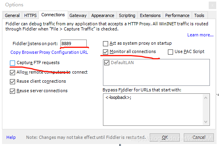
Task: Go to the Scripting tab
Action: [x=127, y=15]
